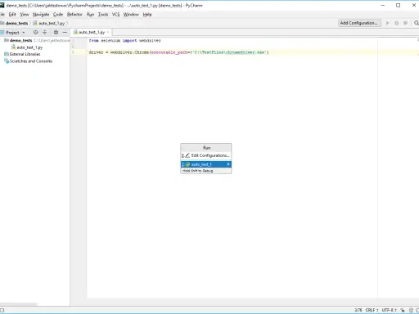The image size is (419, 314).
Task: Open the VCS menu
Action: [x=116, y=15]
